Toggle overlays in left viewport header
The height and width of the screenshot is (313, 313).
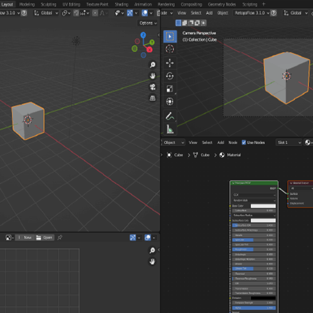145,13
